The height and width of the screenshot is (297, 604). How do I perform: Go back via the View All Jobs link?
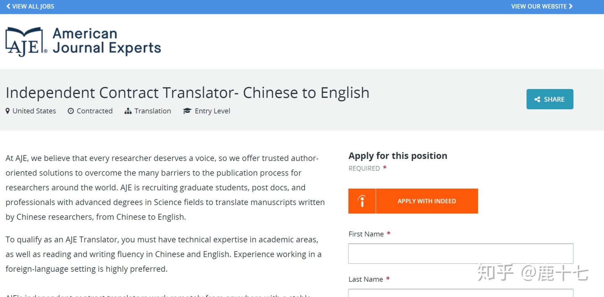[x=33, y=6]
